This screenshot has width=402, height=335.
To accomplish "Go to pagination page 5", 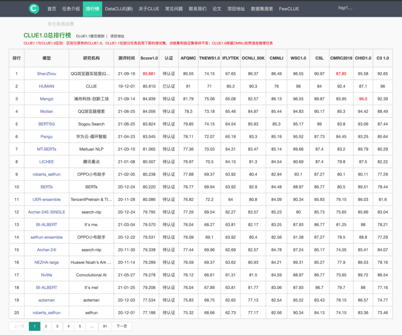I will tap(80, 326).
